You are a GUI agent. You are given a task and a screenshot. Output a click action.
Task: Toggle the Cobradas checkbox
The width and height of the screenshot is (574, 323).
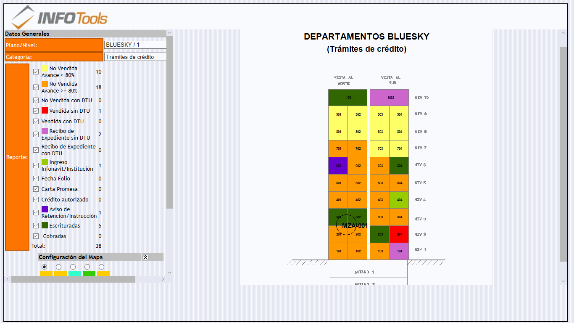[x=36, y=236]
